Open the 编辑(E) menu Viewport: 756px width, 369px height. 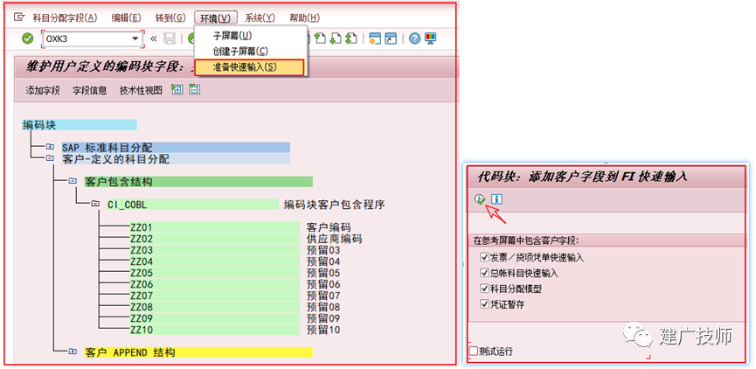127,17
